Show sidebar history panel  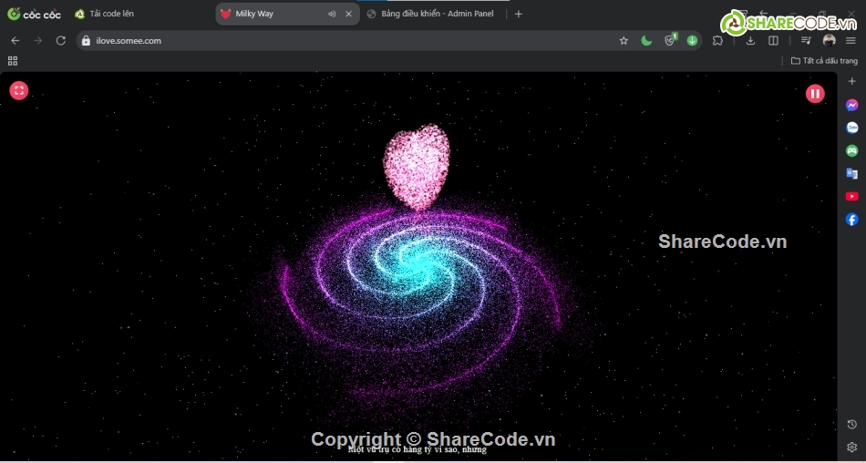851,425
